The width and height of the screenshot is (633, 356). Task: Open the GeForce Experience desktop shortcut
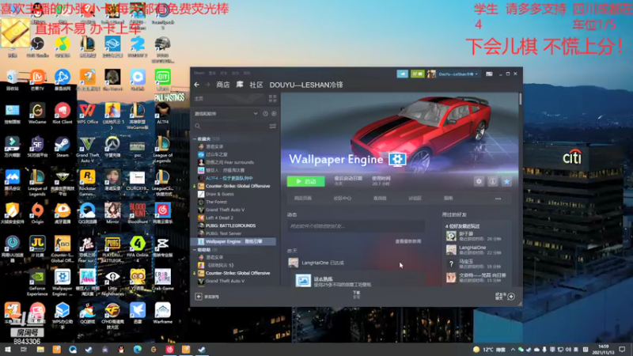(x=37, y=283)
